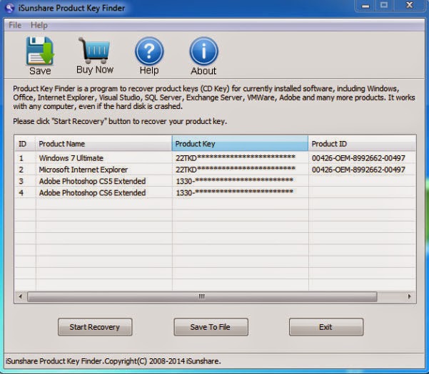Click the Exit button

tap(326, 327)
